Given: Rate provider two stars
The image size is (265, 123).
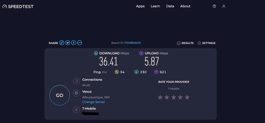Looking at the screenshot, I should coord(167,97).
